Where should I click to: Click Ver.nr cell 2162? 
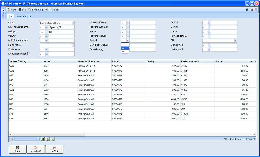tap(60, 119)
